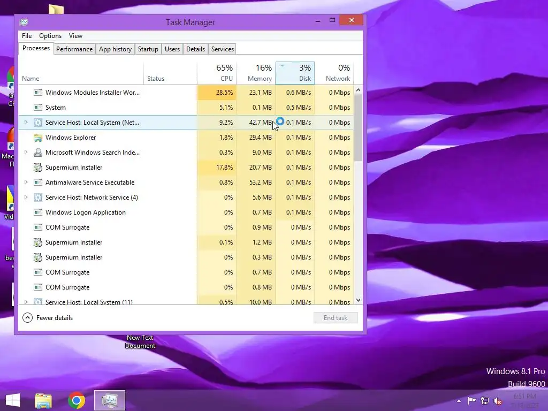Click the vertical scrollbar thumb
This screenshot has width=548, height=411.
click(x=358, y=128)
